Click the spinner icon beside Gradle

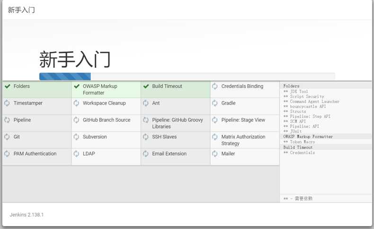tap(215, 103)
